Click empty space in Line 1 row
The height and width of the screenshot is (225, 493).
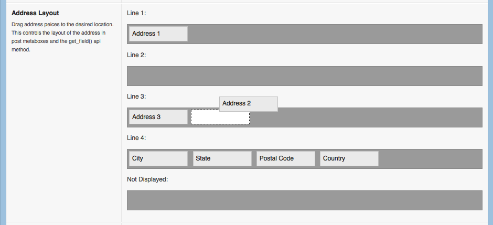coord(335,34)
